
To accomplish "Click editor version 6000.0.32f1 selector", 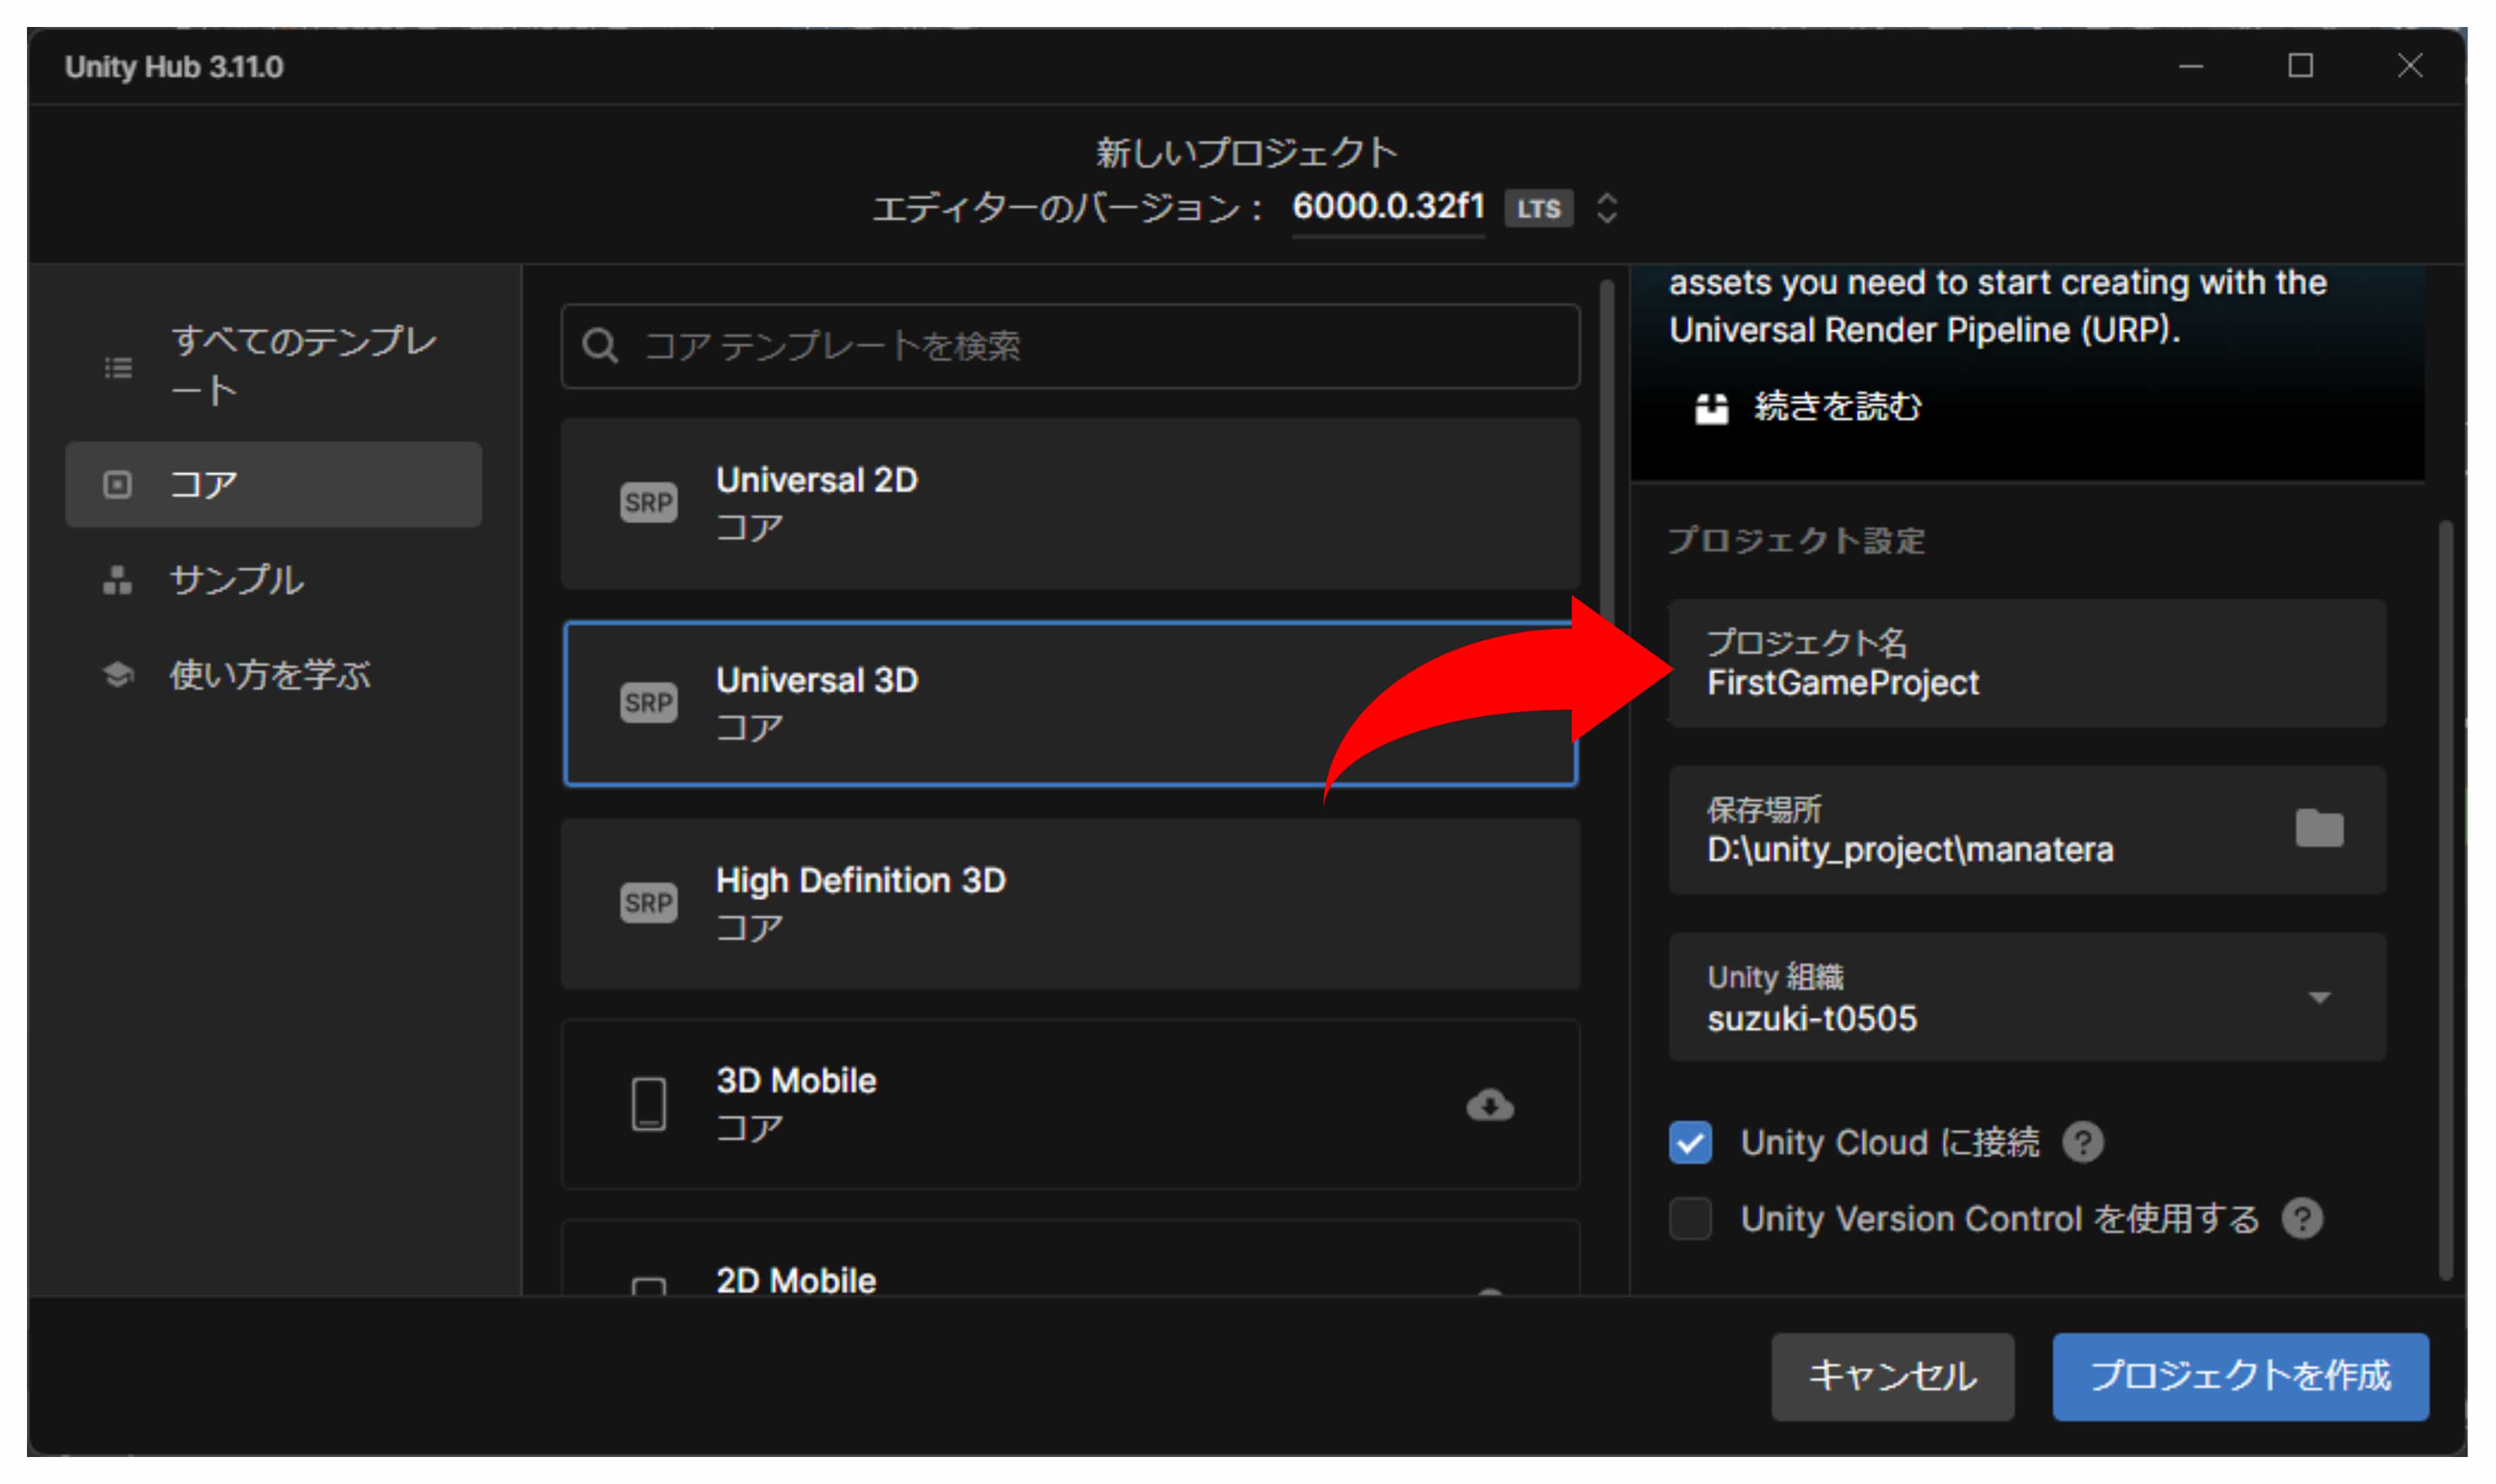I will coord(1387,207).
